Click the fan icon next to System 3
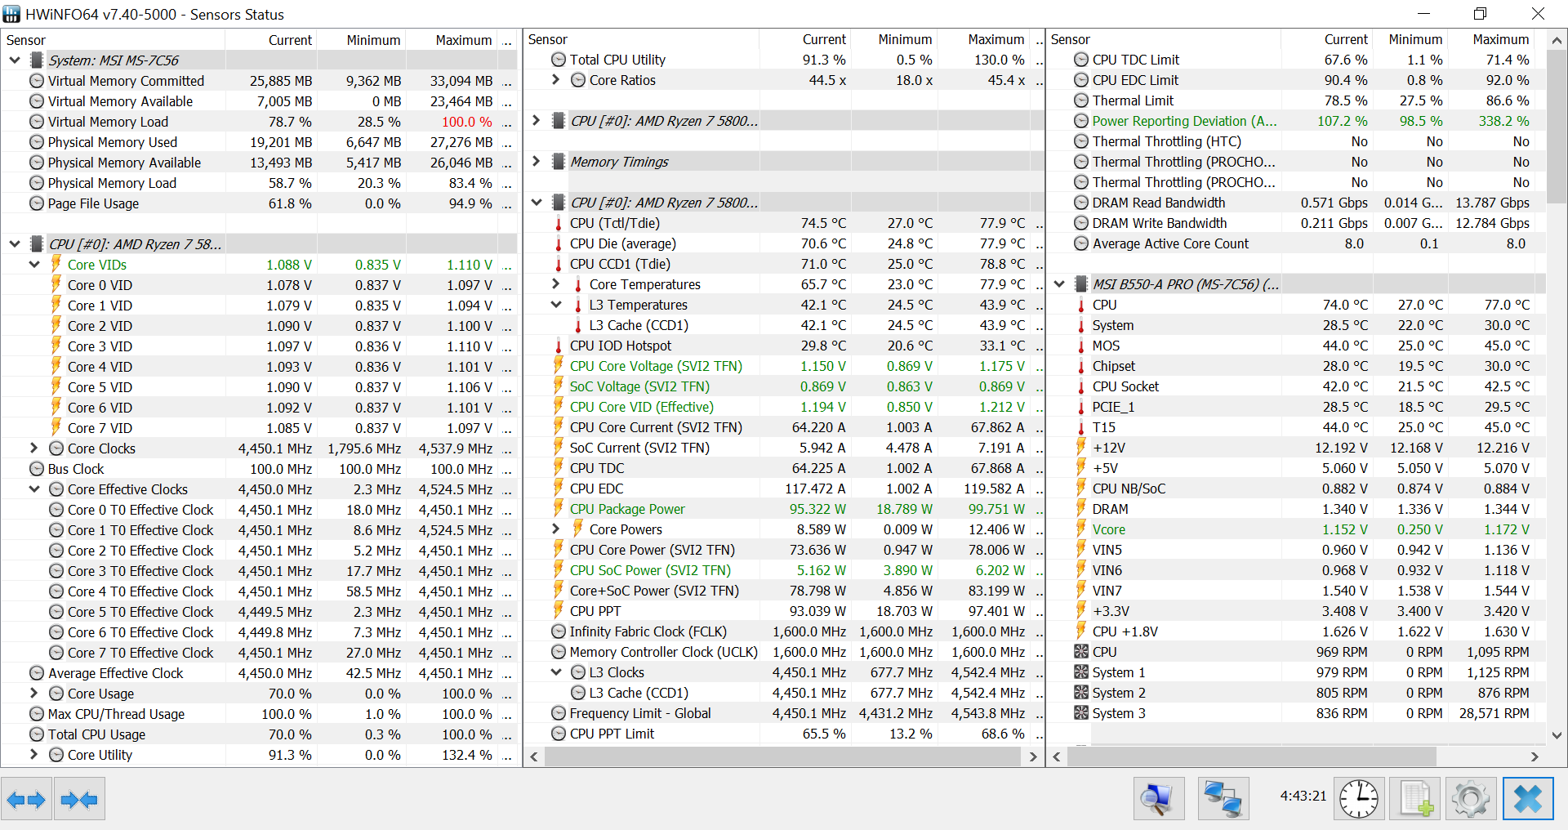Screen dimensions: 1568x830 (x=1081, y=713)
